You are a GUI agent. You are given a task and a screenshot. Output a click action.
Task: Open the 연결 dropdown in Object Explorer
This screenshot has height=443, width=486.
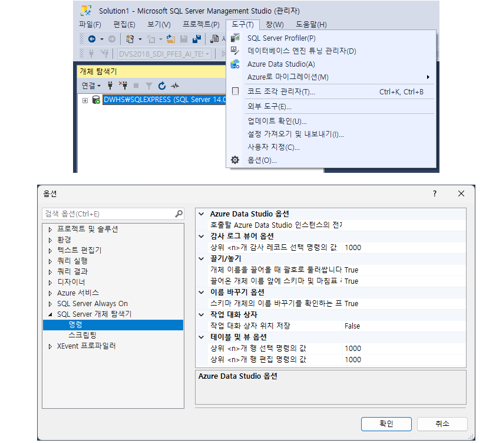pos(91,86)
